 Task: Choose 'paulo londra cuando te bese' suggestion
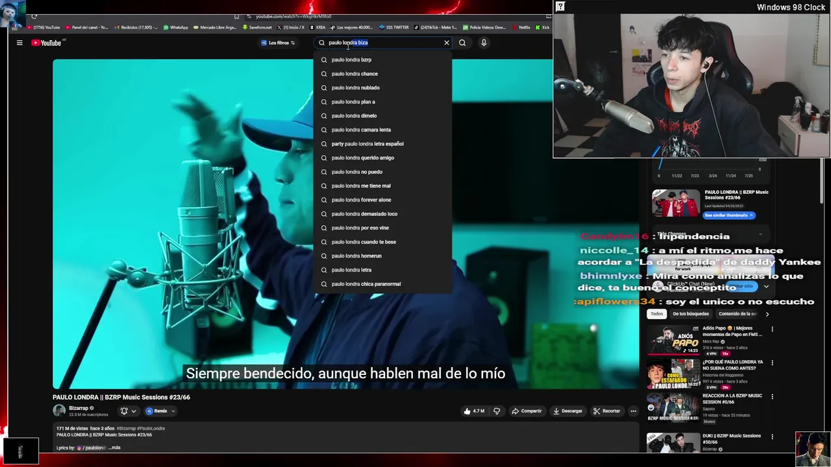pyautogui.click(x=383, y=242)
